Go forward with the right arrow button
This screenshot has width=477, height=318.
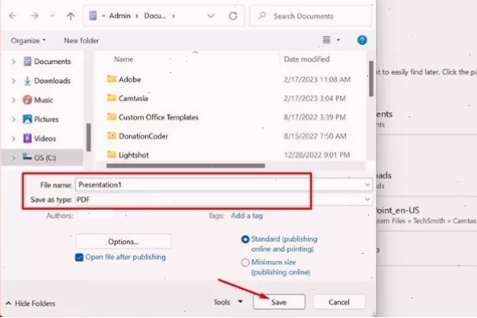(34, 16)
